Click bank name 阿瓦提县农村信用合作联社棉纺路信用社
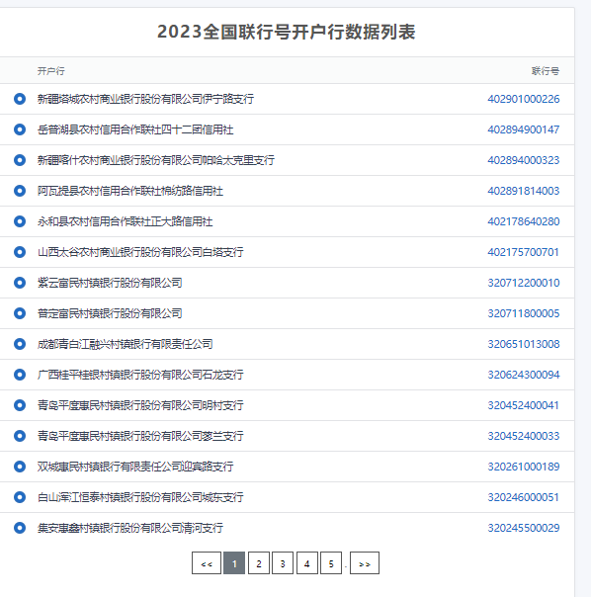The image size is (591, 597). 130,191
